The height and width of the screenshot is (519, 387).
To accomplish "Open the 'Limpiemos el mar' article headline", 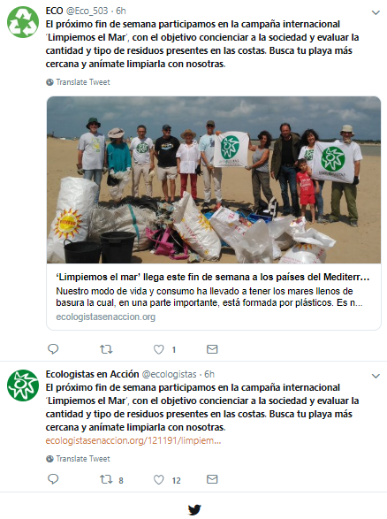I will pos(213,277).
